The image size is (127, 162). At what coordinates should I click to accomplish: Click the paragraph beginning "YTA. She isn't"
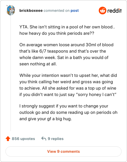click(67, 30)
